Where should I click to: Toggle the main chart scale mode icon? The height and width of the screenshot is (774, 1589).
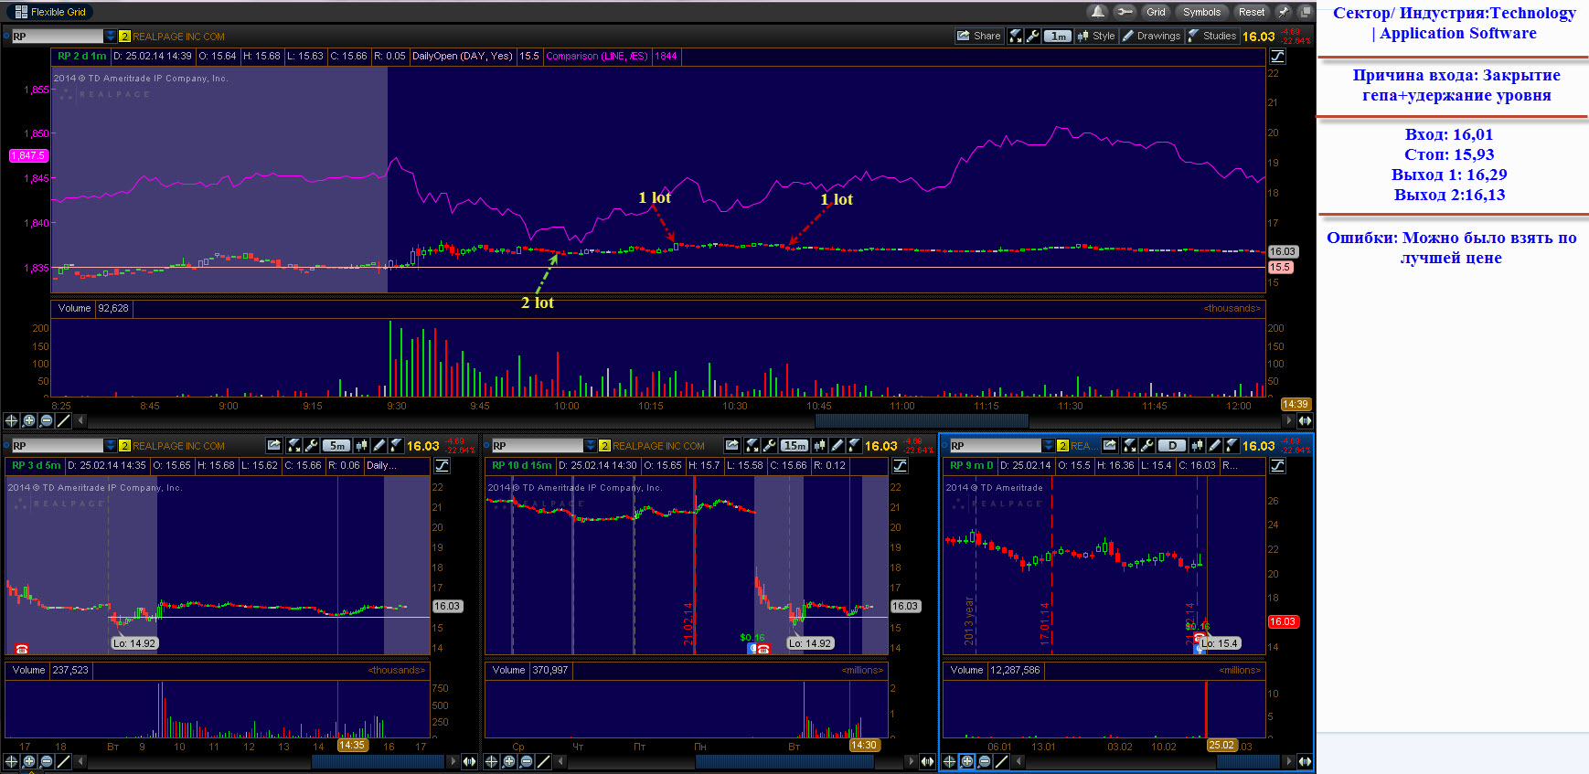pos(1277,57)
